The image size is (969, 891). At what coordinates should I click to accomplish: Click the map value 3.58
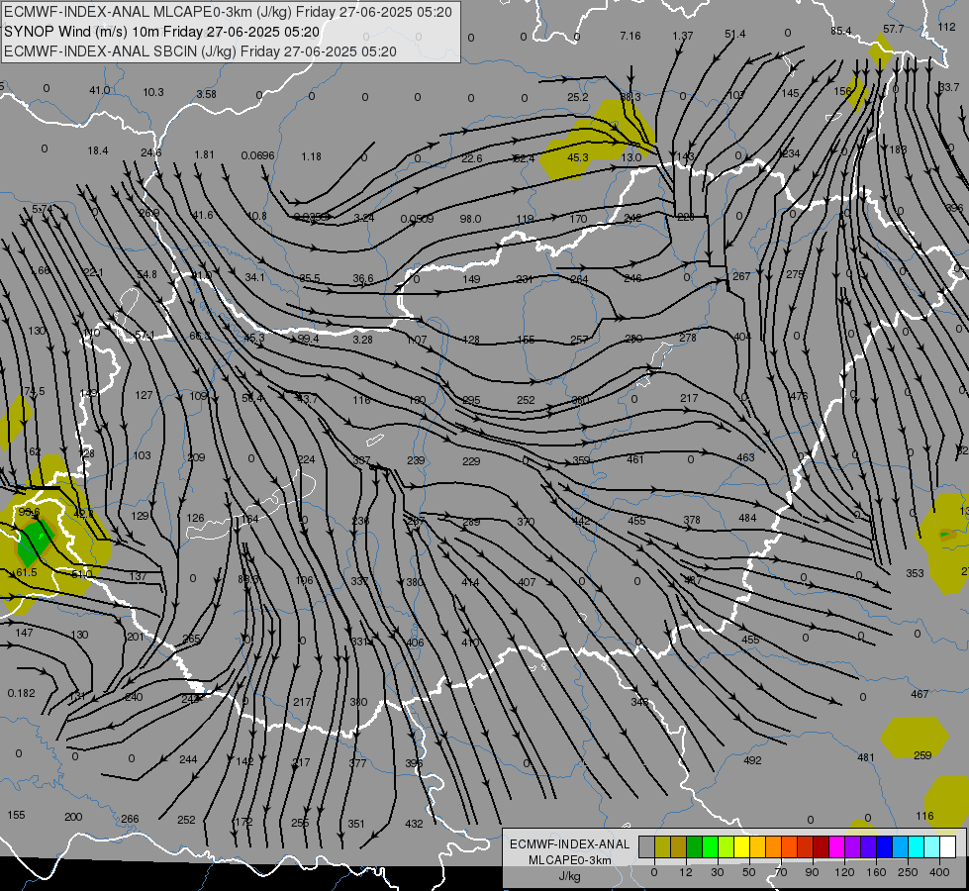(207, 94)
